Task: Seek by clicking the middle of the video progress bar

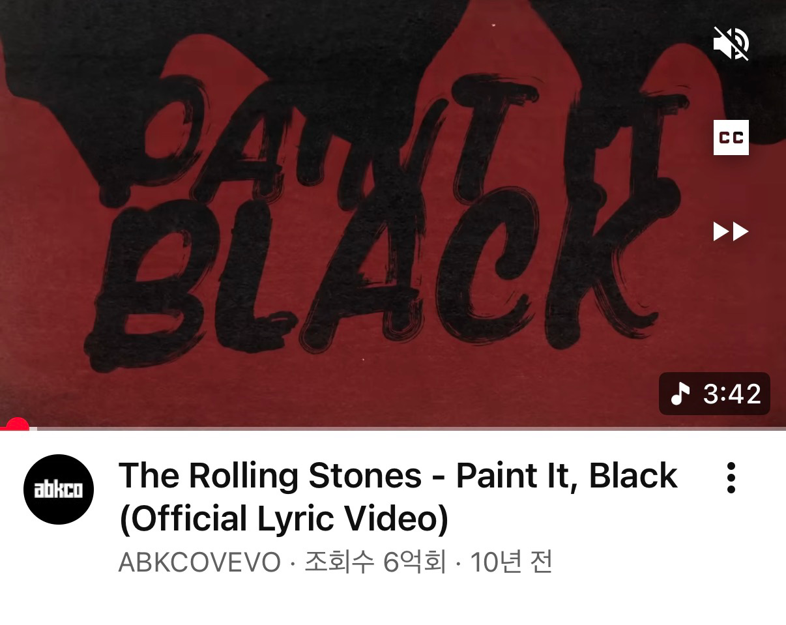Action: pos(393,428)
